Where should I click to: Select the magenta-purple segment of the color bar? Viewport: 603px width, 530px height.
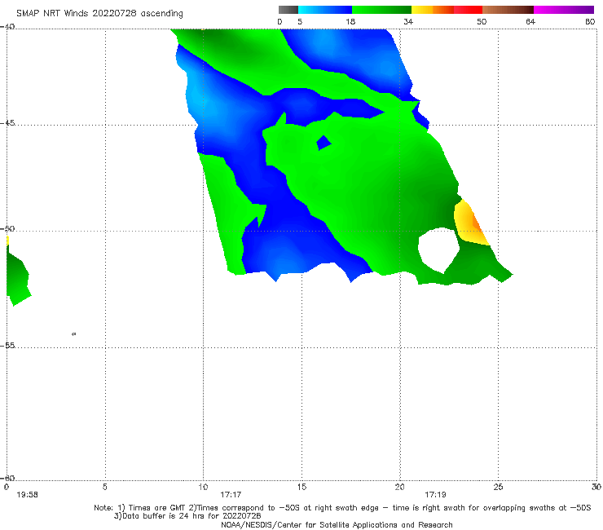(564, 10)
